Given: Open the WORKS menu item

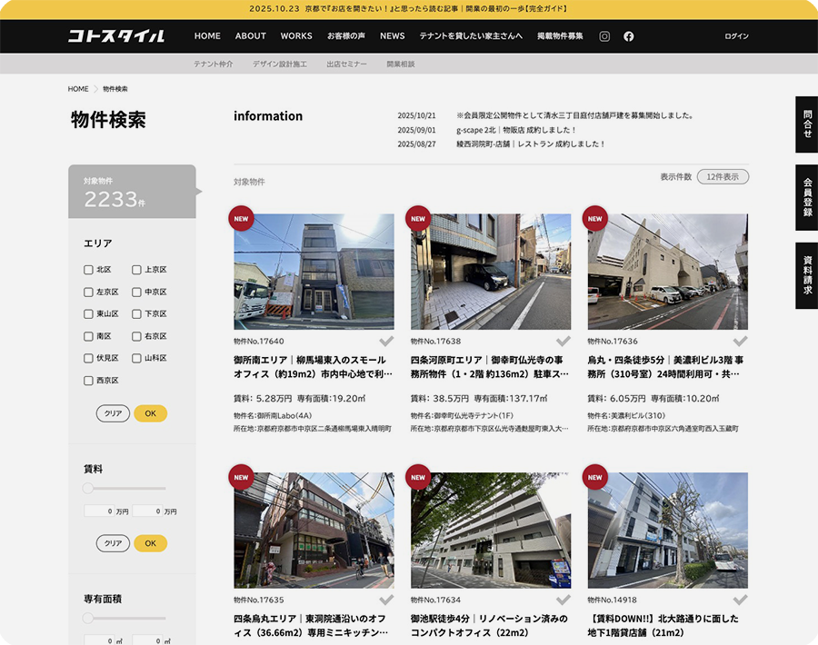Looking at the screenshot, I should tap(296, 36).
